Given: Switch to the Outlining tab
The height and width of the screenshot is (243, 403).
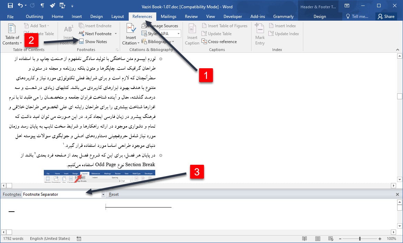Looking at the screenshot, I should [35, 17].
